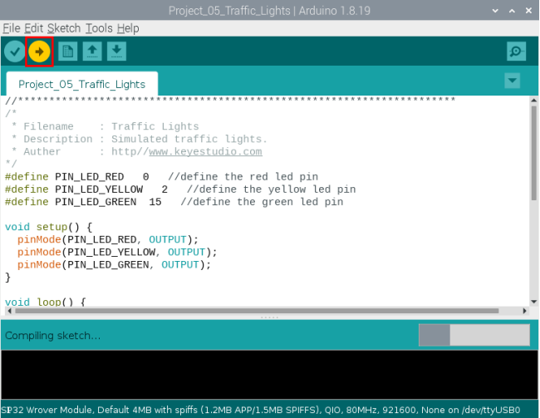This screenshot has height=418, width=540.
Task: Click pinMode(PIN_LED_GREEN, OUTPUT) line
Action: point(114,264)
